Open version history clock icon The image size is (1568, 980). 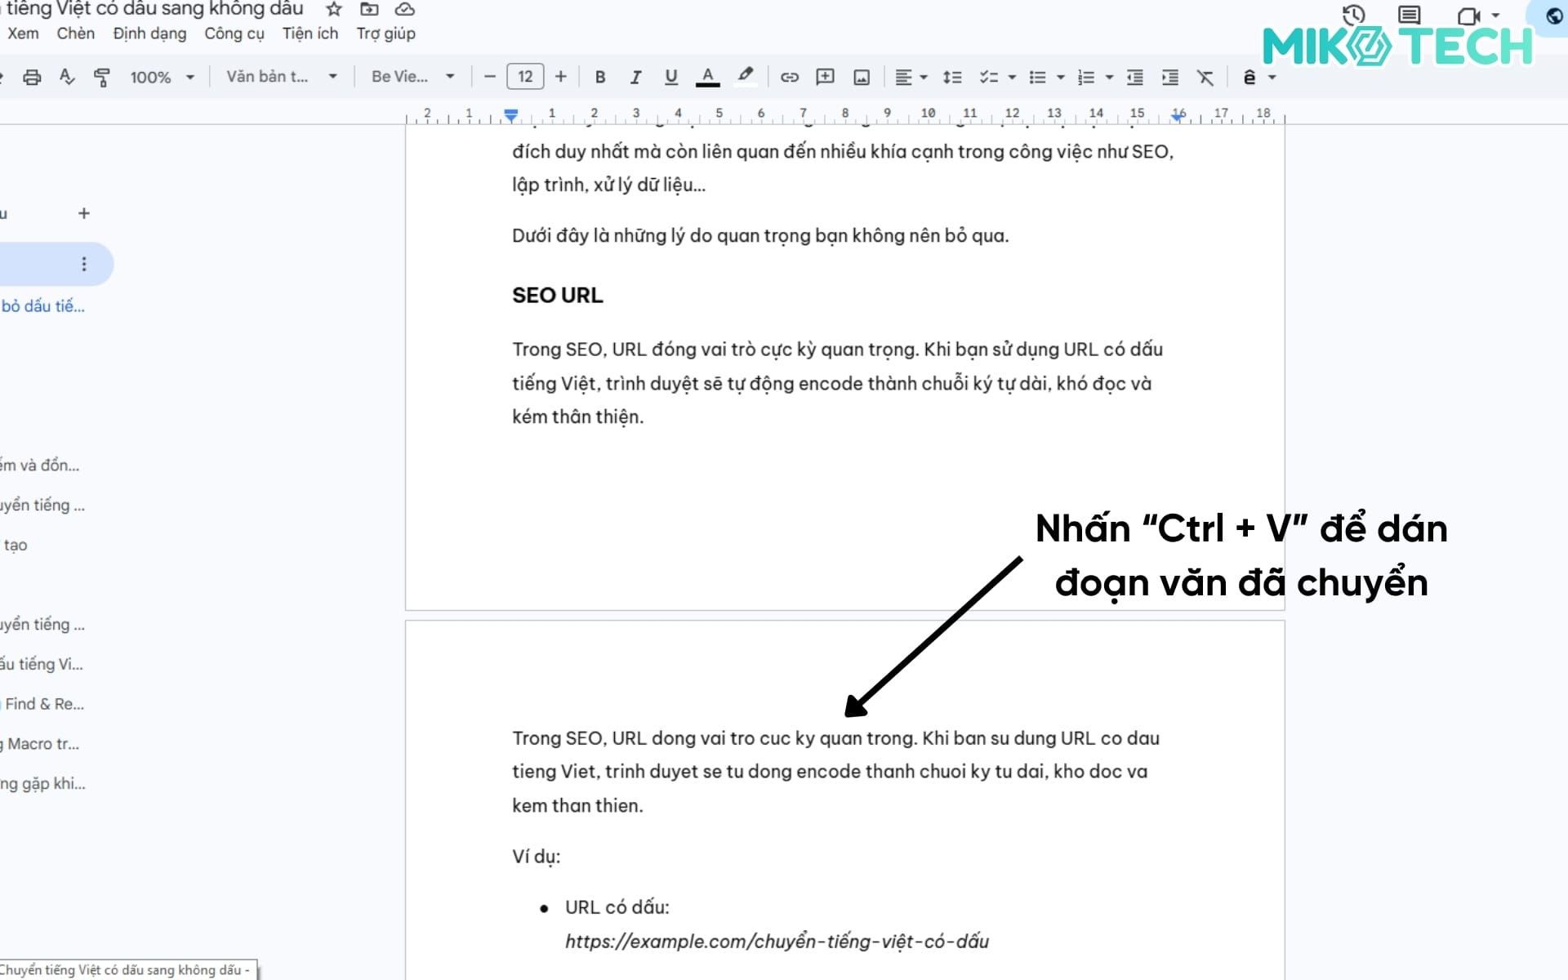(1353, 15)
